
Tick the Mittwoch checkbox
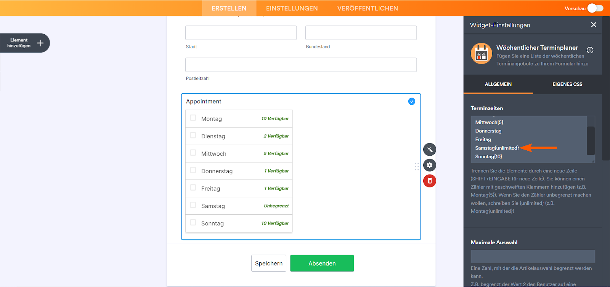click(x=193, y=153)
